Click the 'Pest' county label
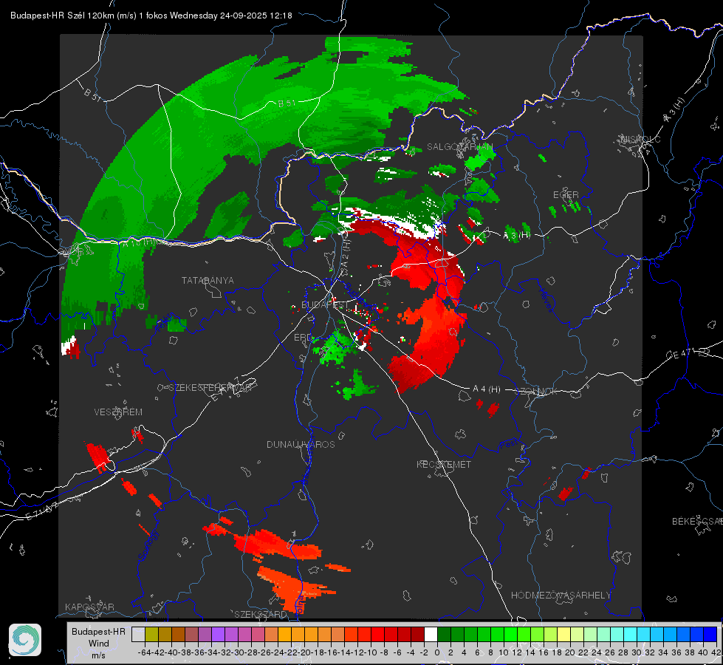This screenshot has height=665, width=723. (x=509, y=444)
